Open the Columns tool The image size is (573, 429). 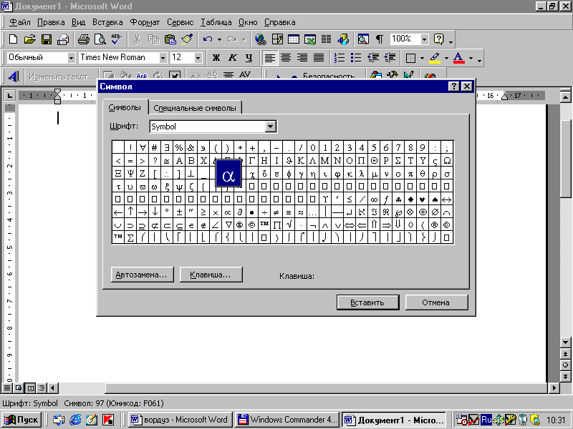pyautogui.click(x=327, y=39)
